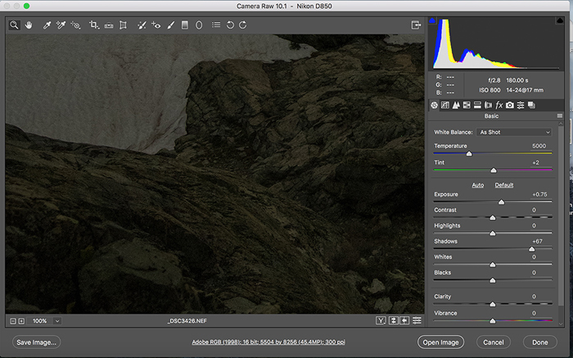Open the zoom level dropdown
Screen dimensions: 573x358
[x=57, y=321]
